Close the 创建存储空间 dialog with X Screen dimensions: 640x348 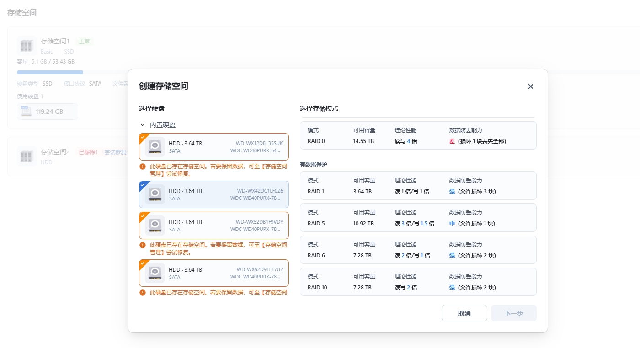(530, 86)
